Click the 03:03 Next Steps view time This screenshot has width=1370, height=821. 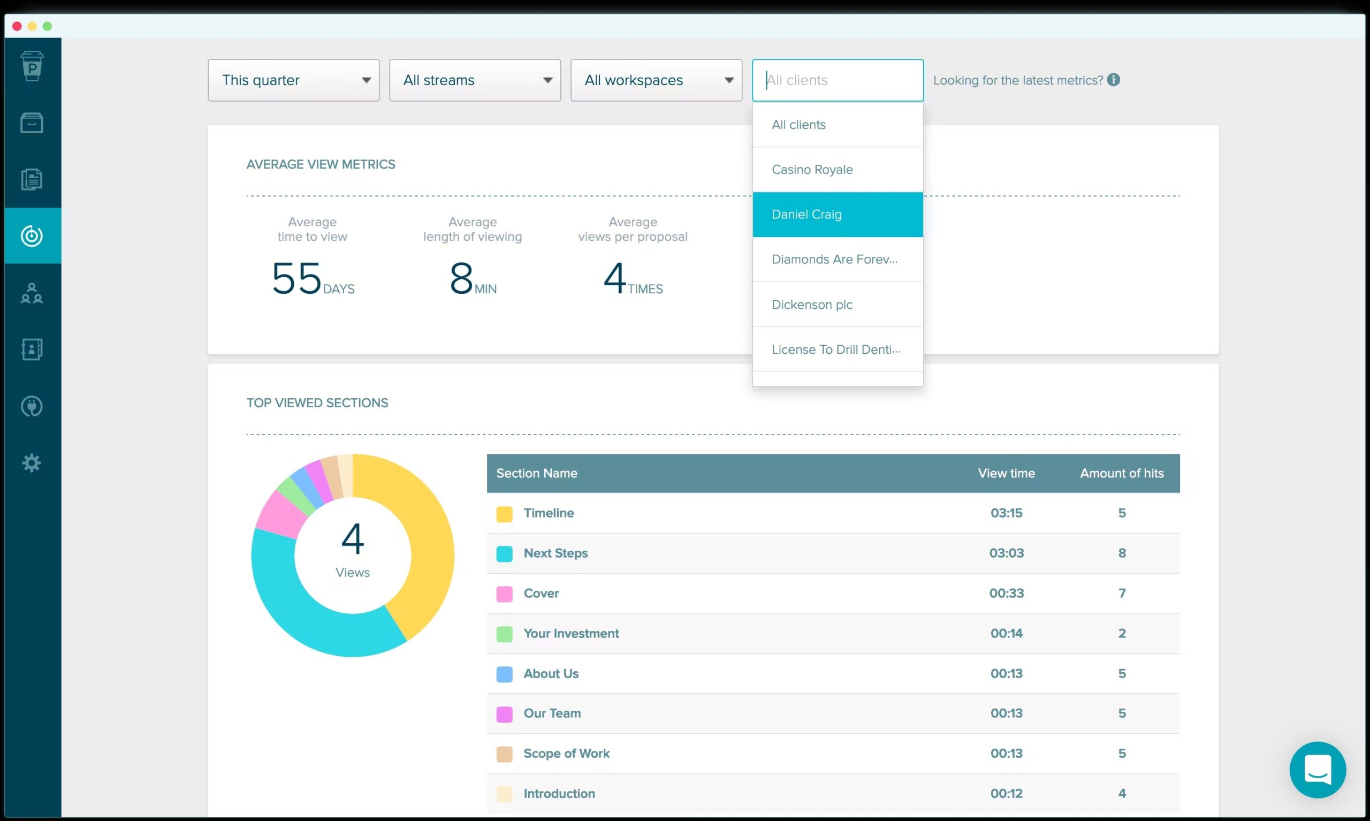pyautogui.click(x=1006, y=553)
